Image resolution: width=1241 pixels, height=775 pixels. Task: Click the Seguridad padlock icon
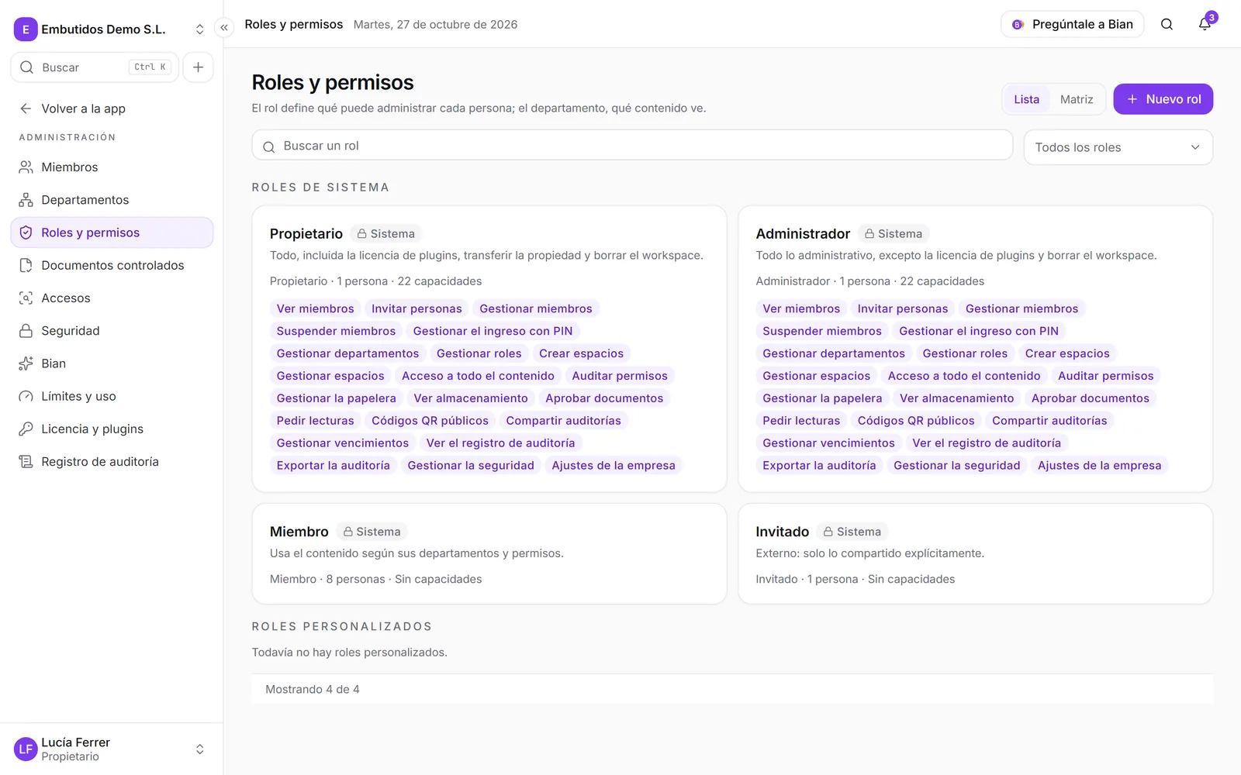(26, 331)
